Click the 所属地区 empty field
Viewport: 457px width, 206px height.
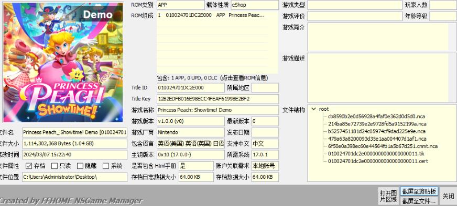[265, 88]
